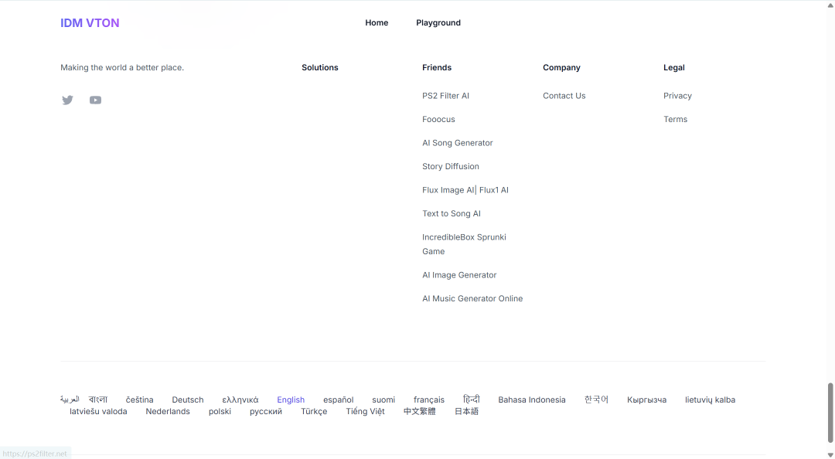The image size is (835, 459).
Task: Open the Terms link
Action: coord(675,119)
